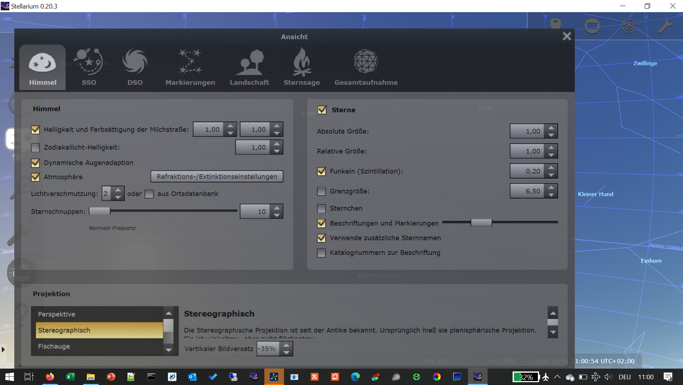
Task: Enable the Zodiakallicht-Helligkeit checkbox
Action: click(x=35, y=148)
